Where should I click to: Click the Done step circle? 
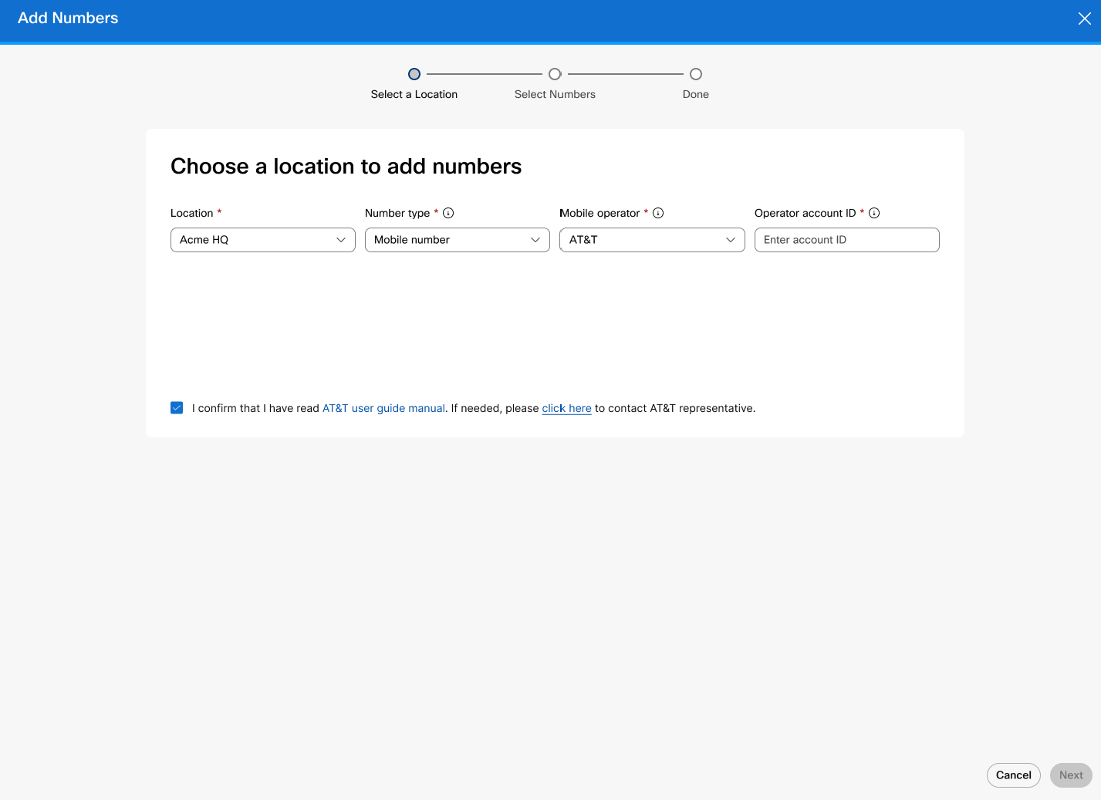click(695, 74)
